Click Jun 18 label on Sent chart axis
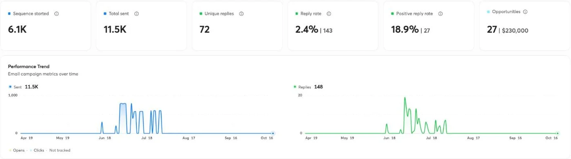Viewport: 571px width, 159px height. [104, 138]
